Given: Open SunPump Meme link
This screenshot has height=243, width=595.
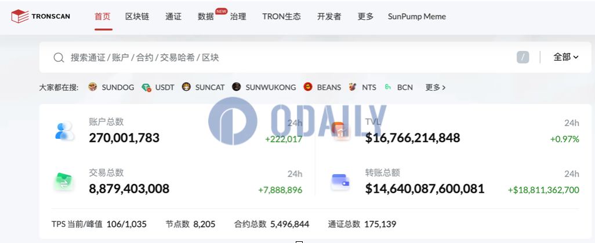Looking at the screenshot, I should 416,16.
